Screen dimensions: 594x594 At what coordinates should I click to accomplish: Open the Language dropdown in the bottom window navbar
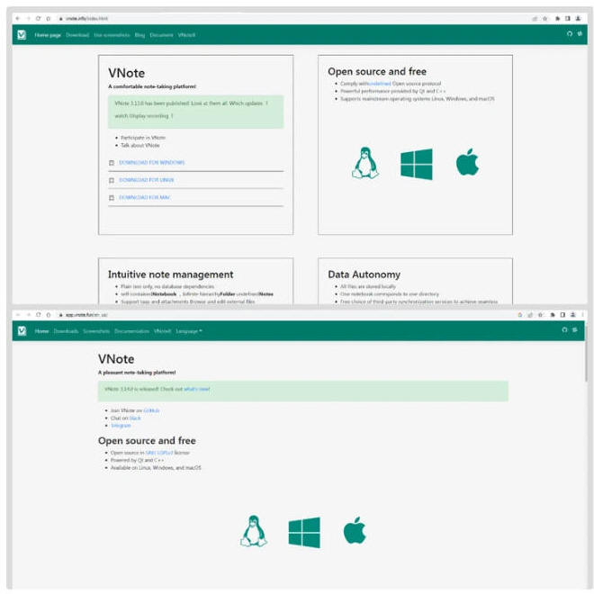pyautogui.click(x=189, y=331)
